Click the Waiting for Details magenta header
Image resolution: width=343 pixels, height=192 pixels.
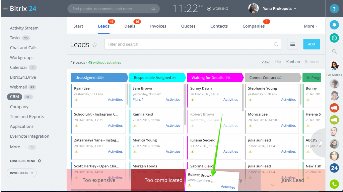[x=215, y=78]
